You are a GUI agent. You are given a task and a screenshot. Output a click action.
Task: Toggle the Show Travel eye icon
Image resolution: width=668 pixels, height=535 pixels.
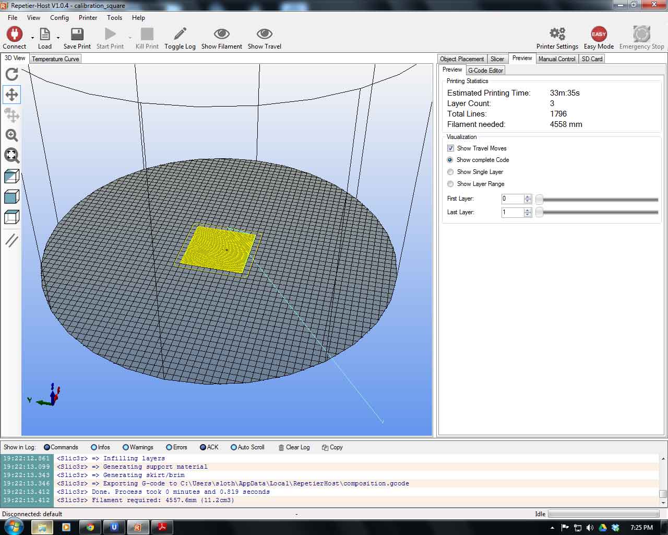(x=265, y=34)
